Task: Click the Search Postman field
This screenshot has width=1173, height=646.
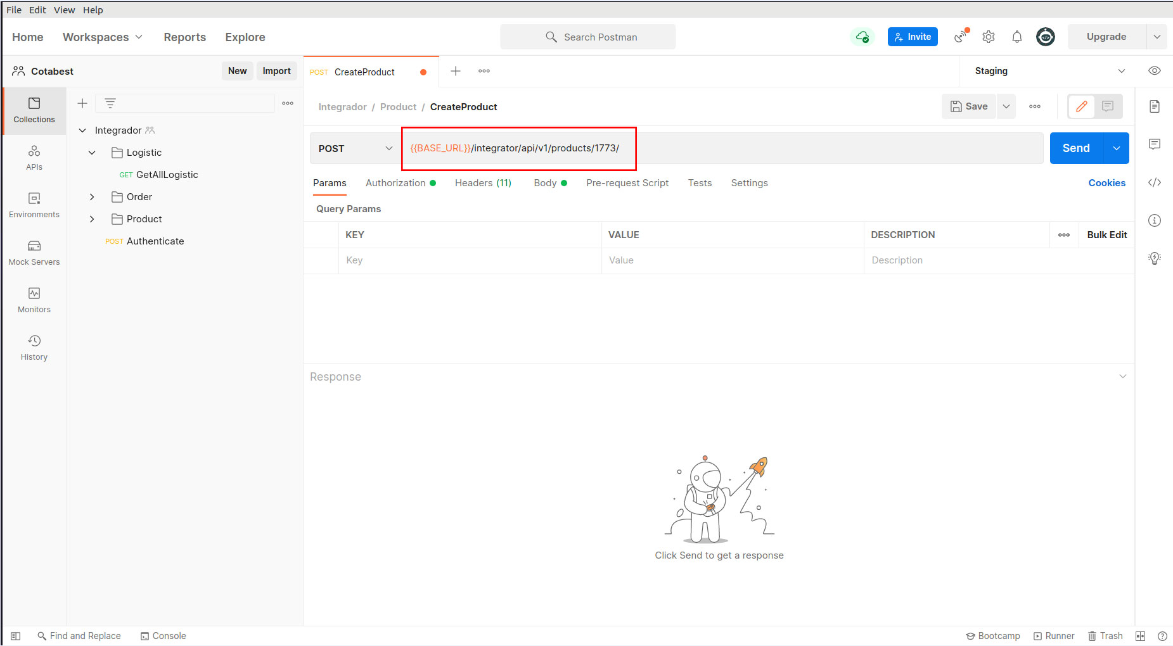Action: [x=588, y=37]
